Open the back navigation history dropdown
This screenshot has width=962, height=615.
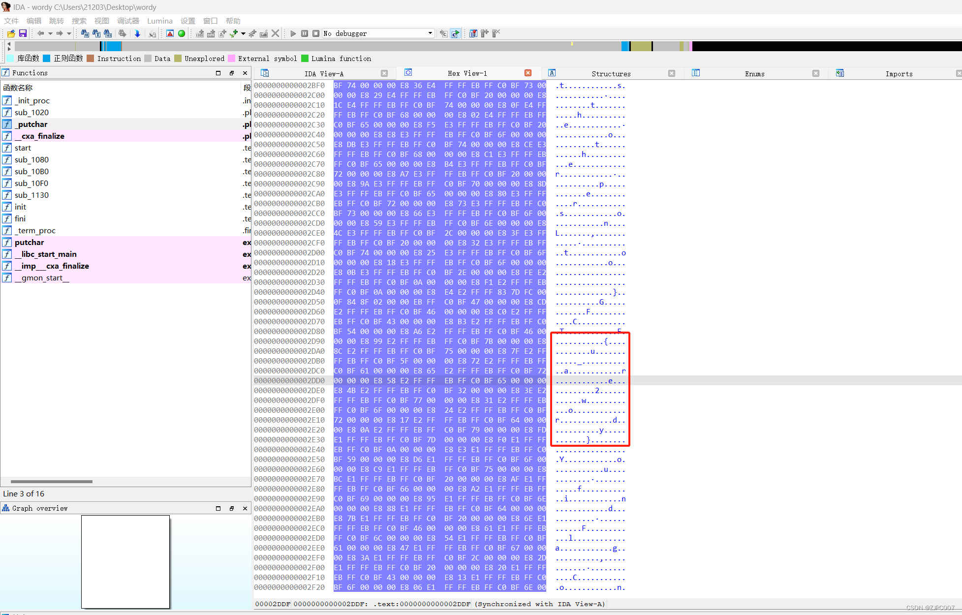coord(51,33)
